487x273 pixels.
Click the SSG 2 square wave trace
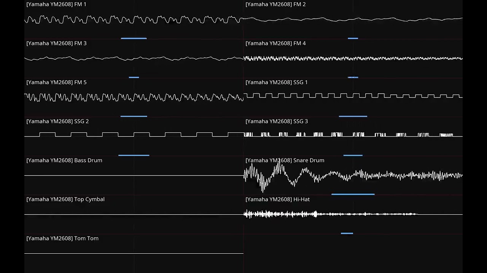[134, 135]
